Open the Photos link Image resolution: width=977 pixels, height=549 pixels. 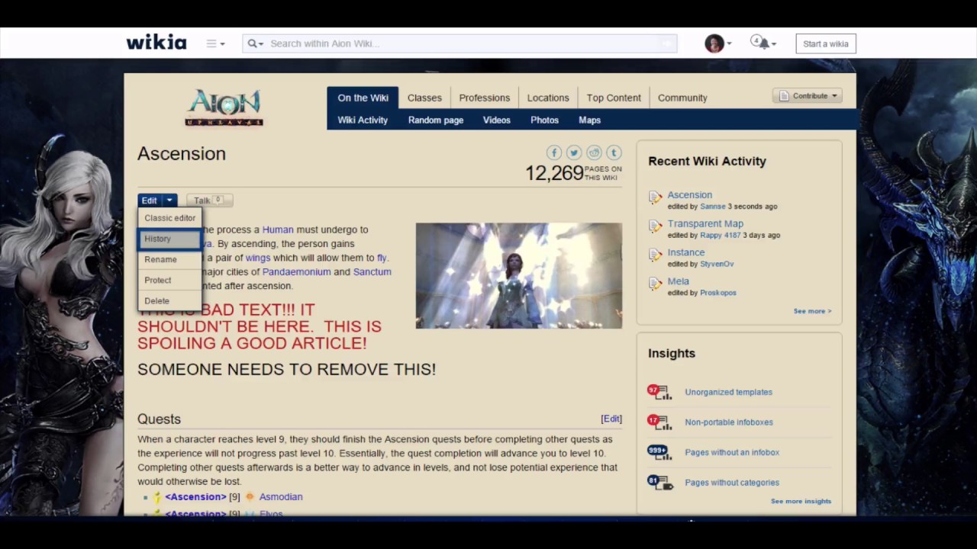pyautogui.click(x=544, y=120)
